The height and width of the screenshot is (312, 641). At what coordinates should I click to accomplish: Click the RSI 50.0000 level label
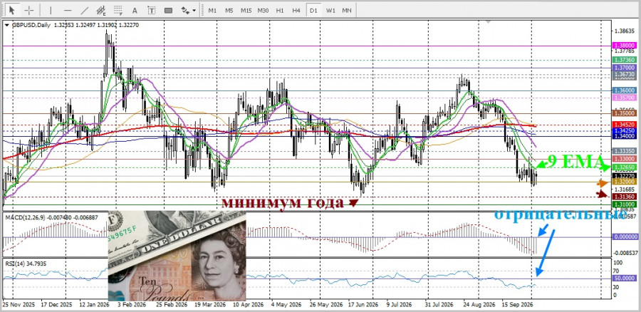[624, 278]
